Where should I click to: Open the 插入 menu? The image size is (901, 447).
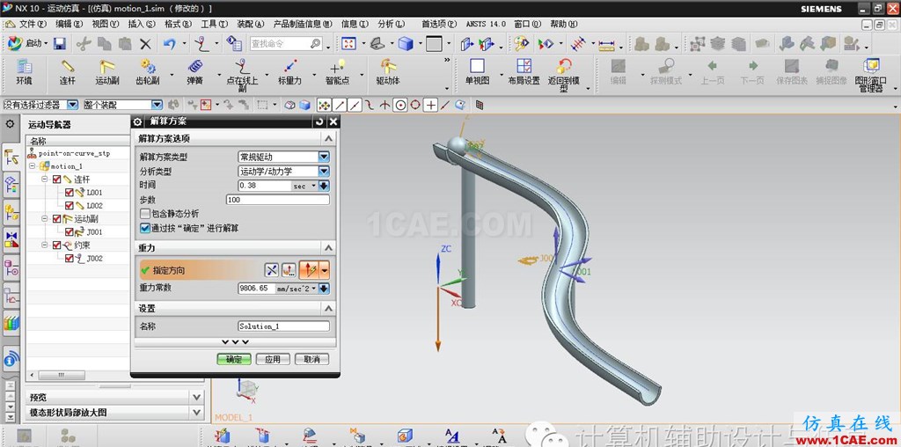[x=142, y=24]
